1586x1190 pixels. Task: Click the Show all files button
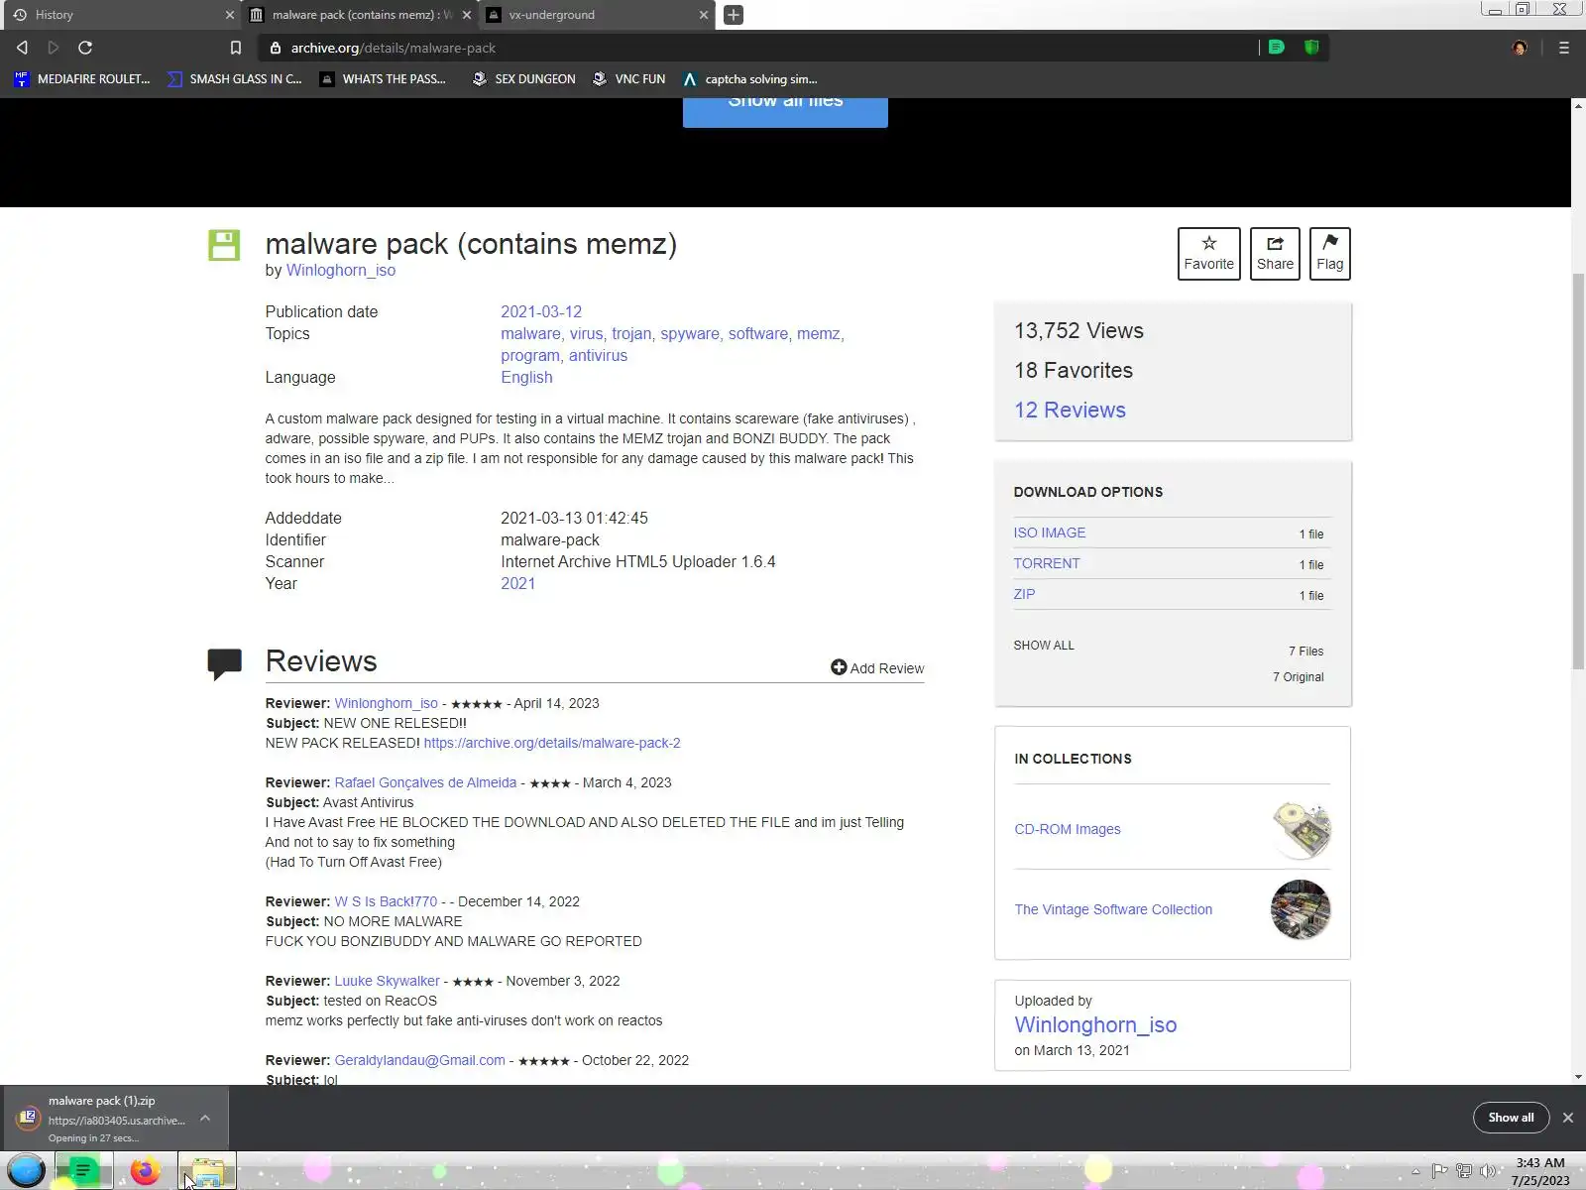(785, 111)
